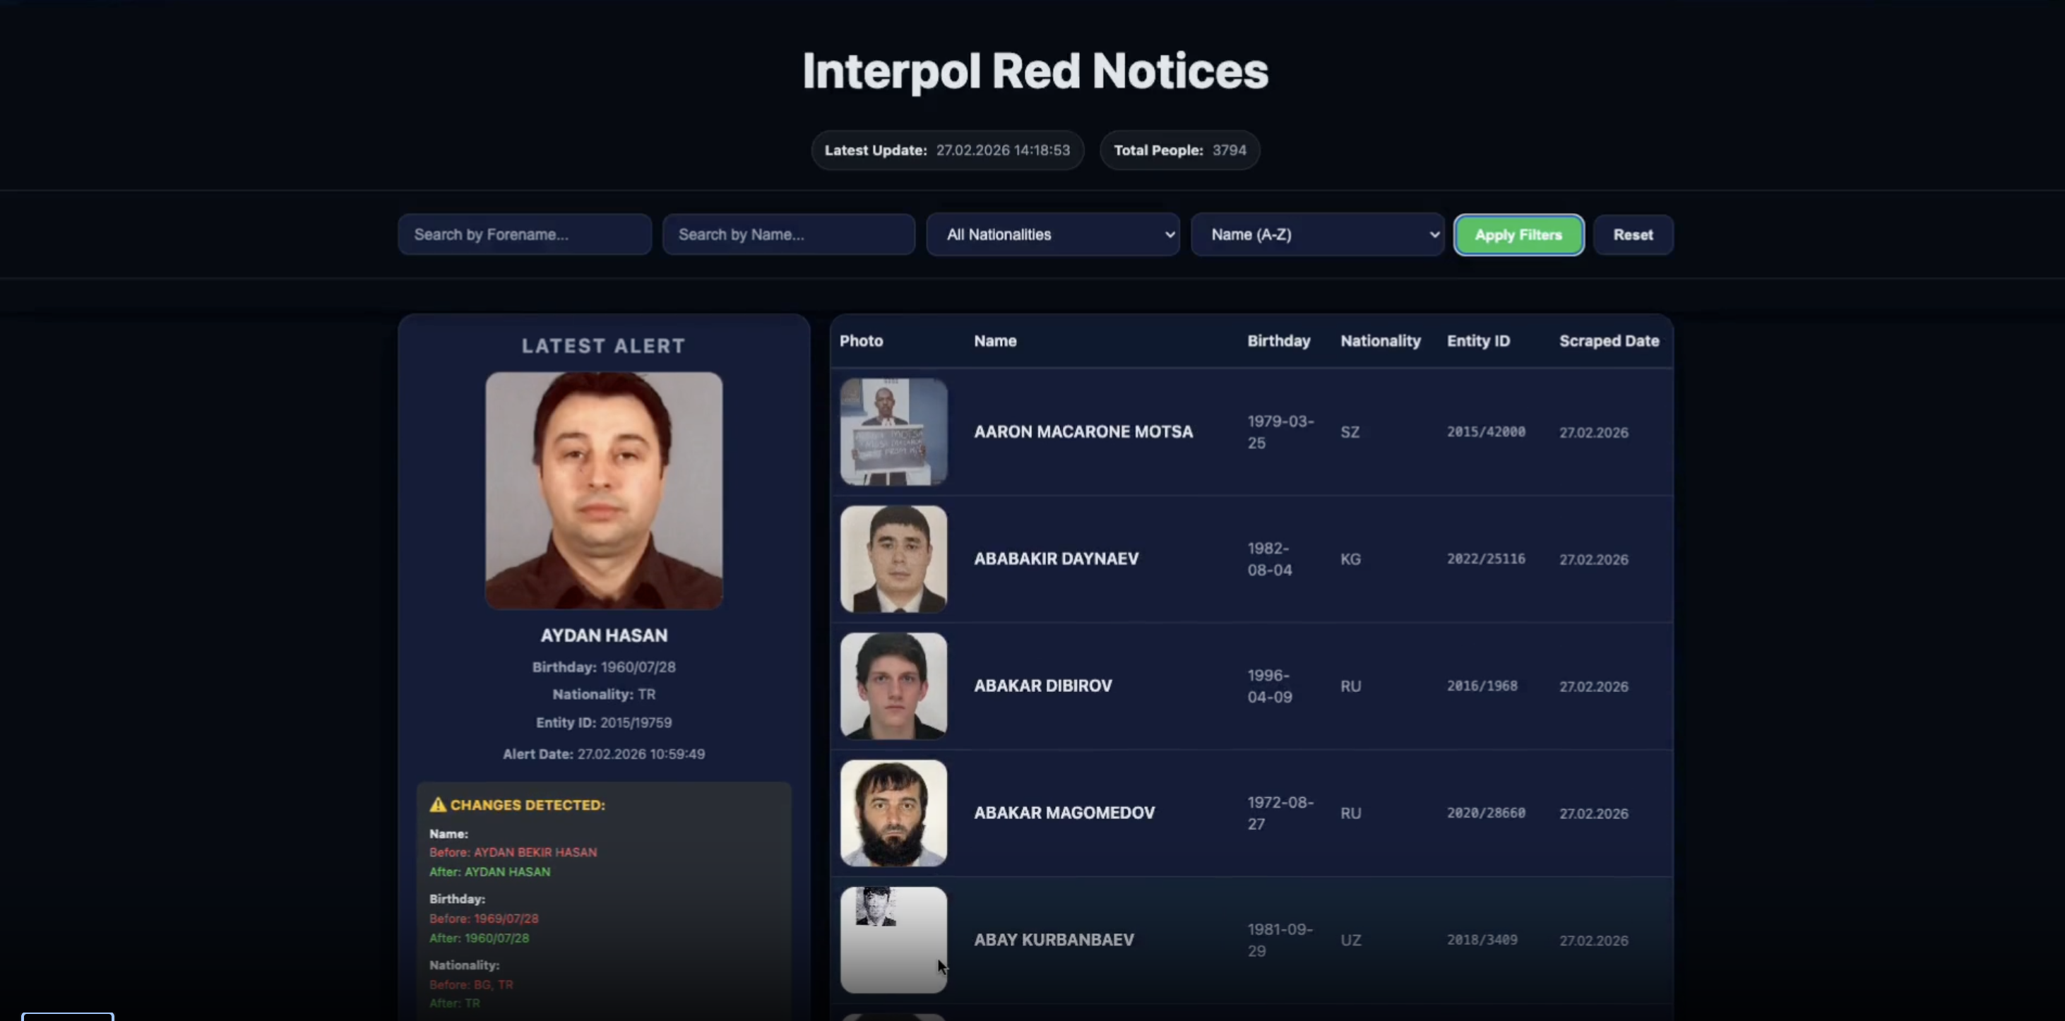Image resolution: width=2065 pixels, height=1021 pixels.
Task: Open the Name (A-Z) sort dropdown
Action: click(x=1317, y=235)
